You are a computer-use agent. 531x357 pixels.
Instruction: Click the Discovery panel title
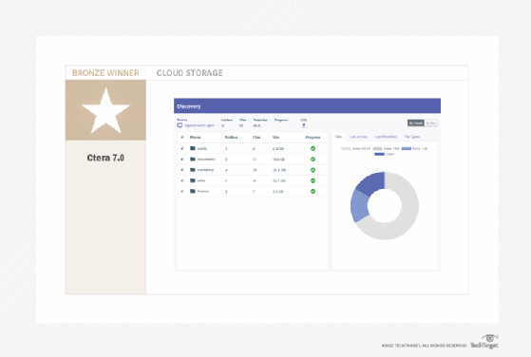tap(189, 106)
